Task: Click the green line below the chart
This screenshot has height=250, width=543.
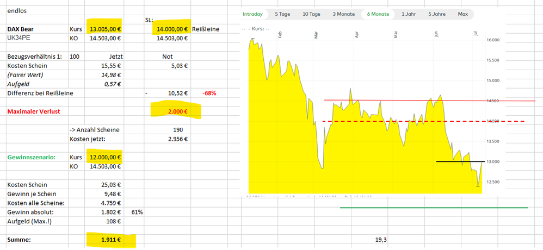Action: [433, 208]
